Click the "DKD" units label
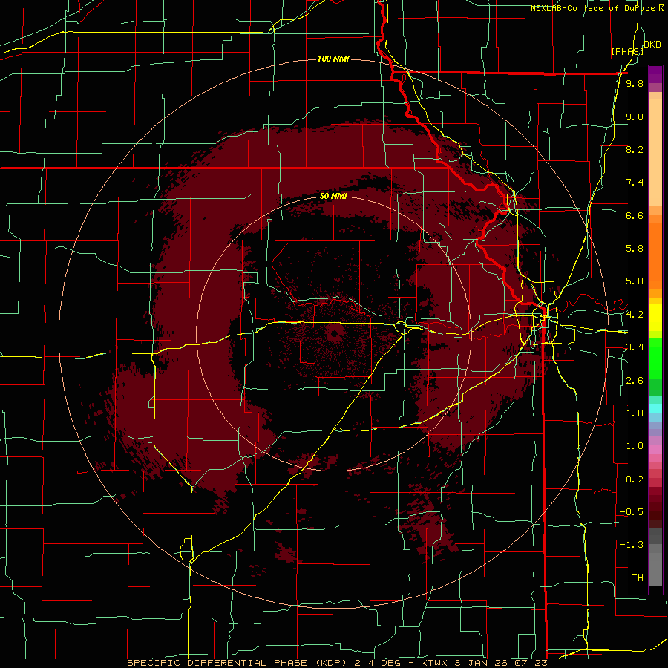 pos(652,45)
